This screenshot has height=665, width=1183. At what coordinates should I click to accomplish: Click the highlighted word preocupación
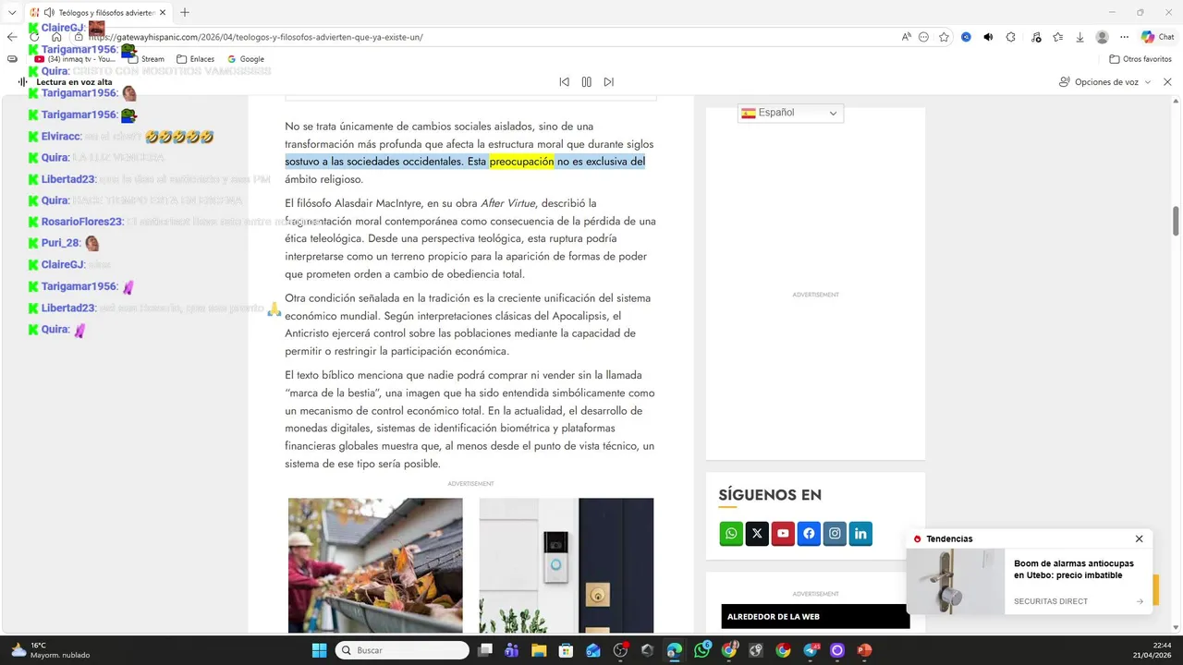tap(521, 162)
